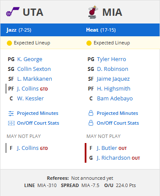Screen dimensions: 160x196
Task: Select L. Markkanen in Jazz lineup
Action: 35,79
